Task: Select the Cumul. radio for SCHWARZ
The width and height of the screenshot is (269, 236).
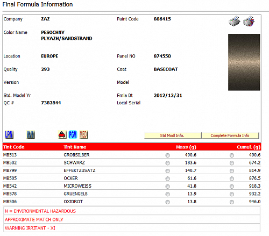Action: (x=232, y=163)
